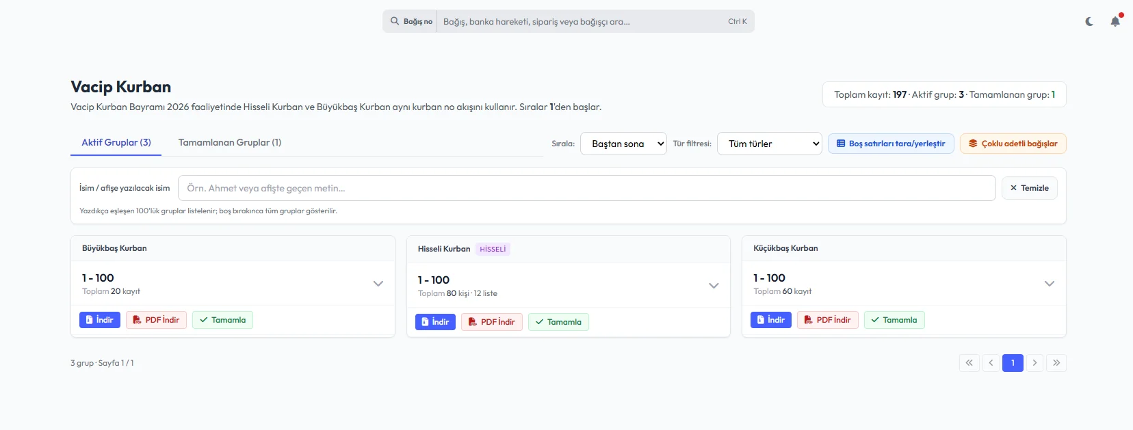Click the search magnifier icon
This screenshot has height=430, width=1133.
point(395,21)
